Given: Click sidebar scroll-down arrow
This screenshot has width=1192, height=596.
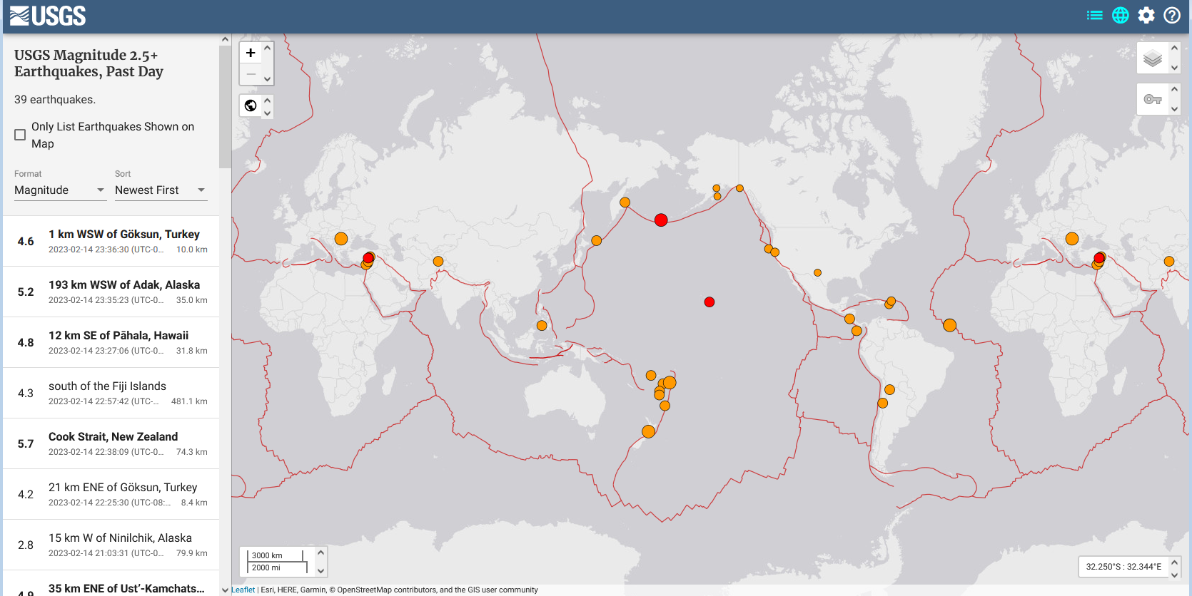Looking at the screenshot, I should (225, 590).
